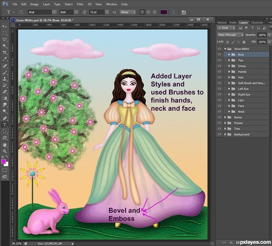Click the magenta foreground color swatch
Screen dimensions: 272x246
point(3,162)
